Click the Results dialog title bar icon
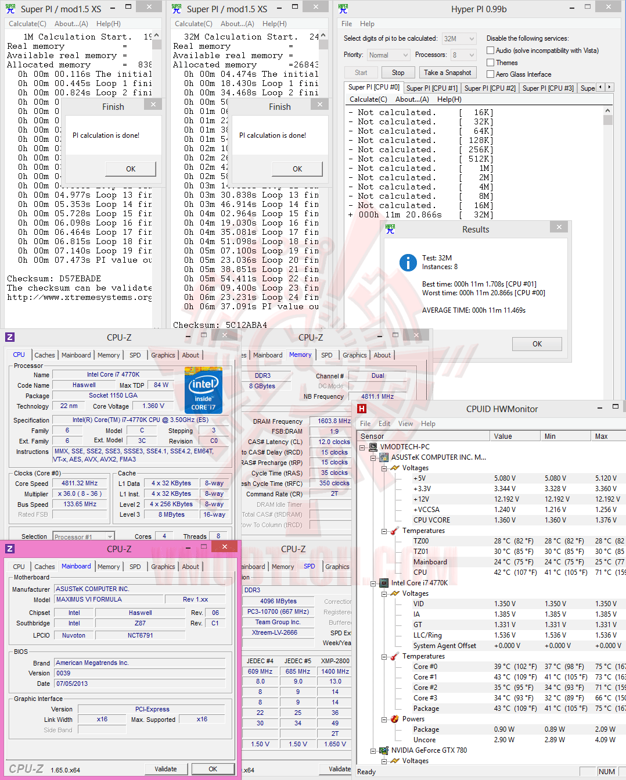626x780 pixels. (x=390, y=229)
